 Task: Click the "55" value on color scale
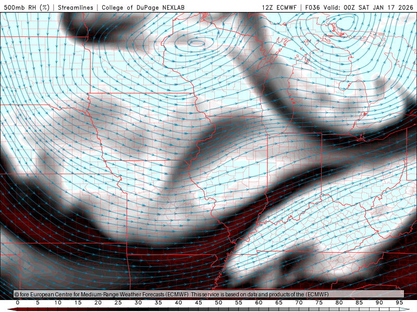point(239,303)
